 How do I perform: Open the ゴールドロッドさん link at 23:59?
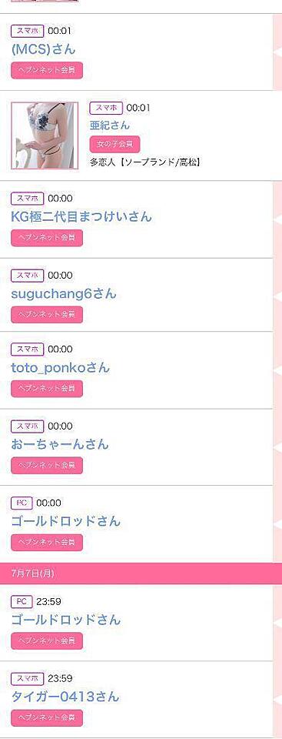65,619
